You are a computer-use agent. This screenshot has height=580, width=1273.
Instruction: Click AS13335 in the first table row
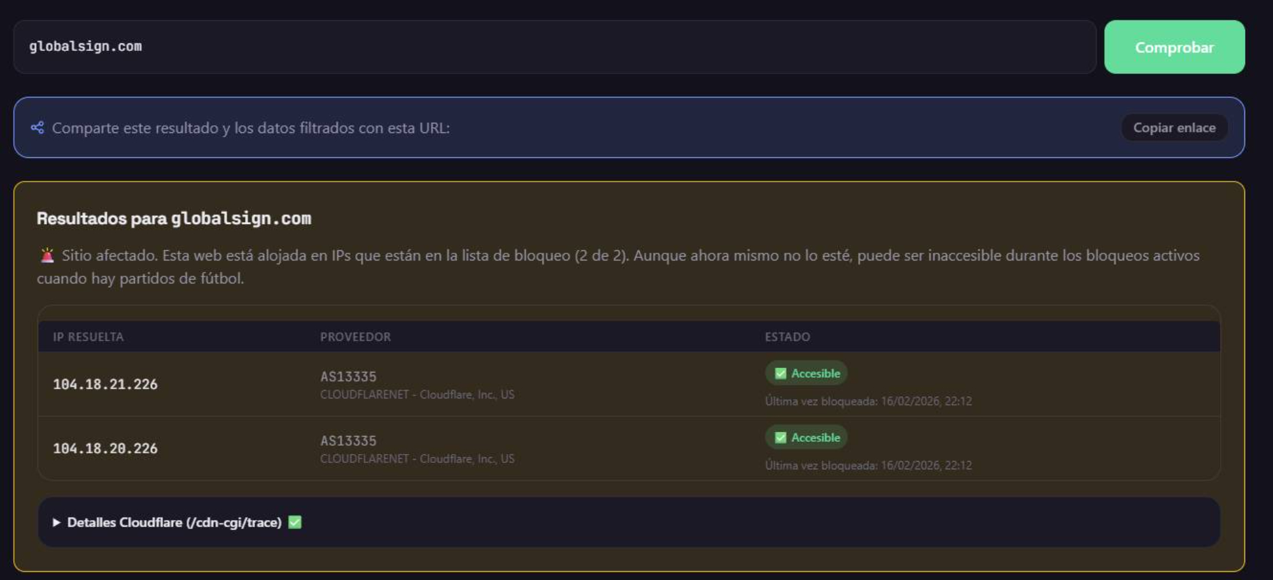[348, 377]
